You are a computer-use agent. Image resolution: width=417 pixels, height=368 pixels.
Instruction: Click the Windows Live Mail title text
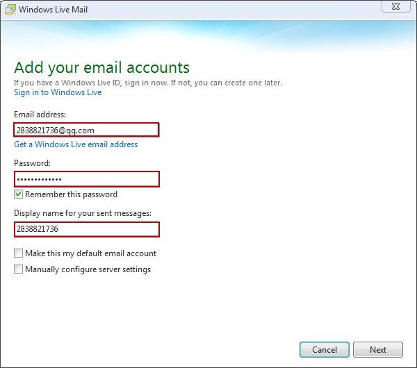pyautogui.click(x=53, y=10)
